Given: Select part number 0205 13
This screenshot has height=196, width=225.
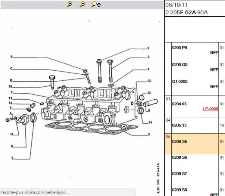Looking at the screenshot, I should pos(179,125).
